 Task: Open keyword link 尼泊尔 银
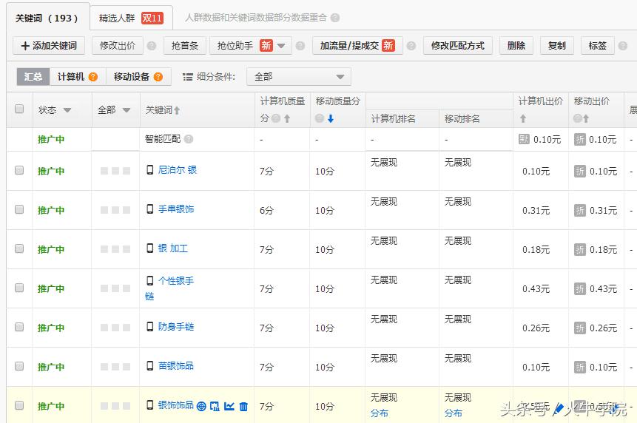[178, 169]
